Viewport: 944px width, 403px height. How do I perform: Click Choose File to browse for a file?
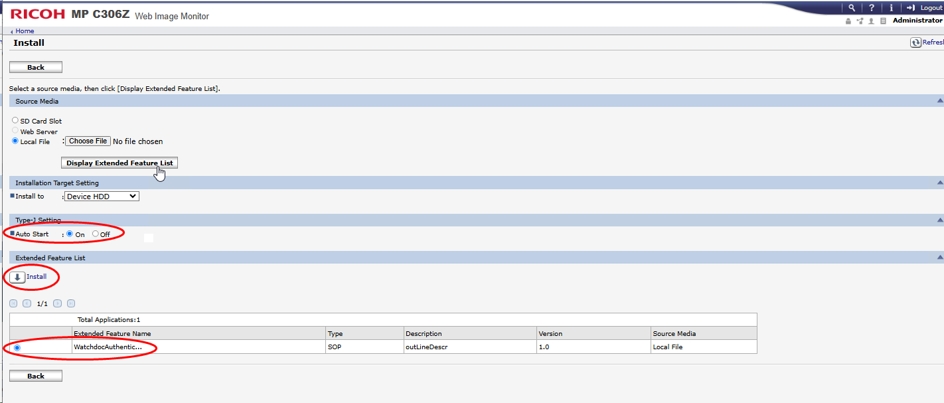(88, 141)
